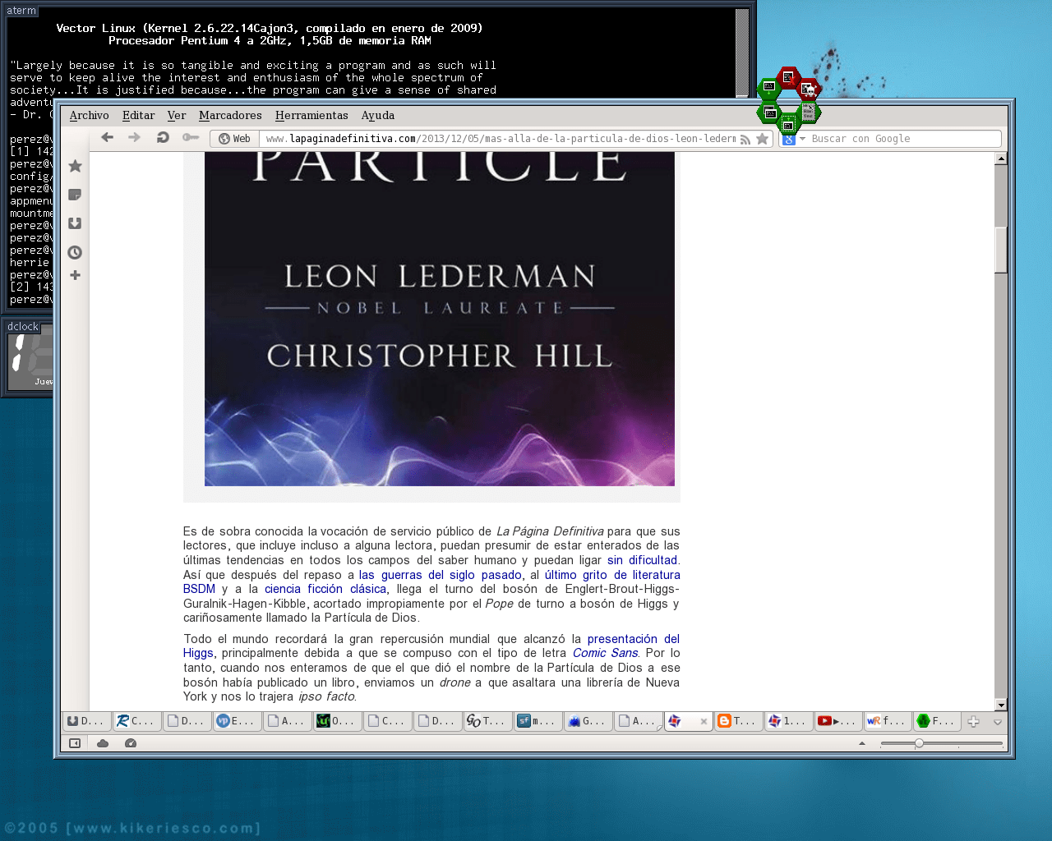Image resolution: width=1052 pixels, height=841 pixels.
Task: Go forward to the next page
Action: point(134,138)
